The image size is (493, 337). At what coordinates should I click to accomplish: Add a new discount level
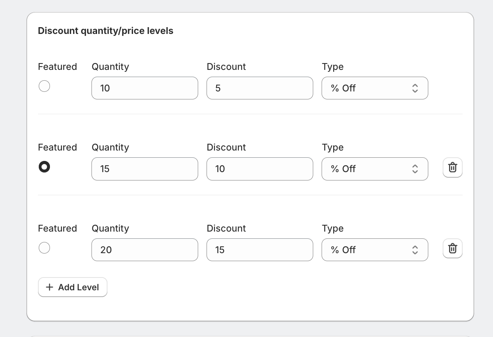pyautogui.click(x=73, y=287)
